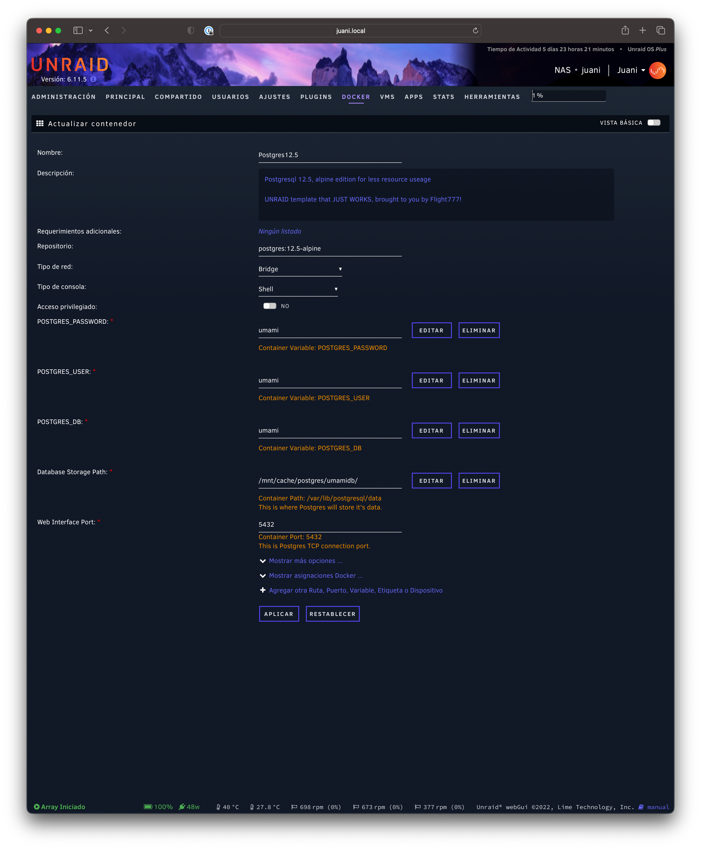
Task: Click the 673 rpm fan flag icon
Action: (356, 807)
